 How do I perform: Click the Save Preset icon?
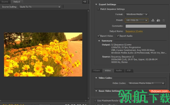pos(153,20)
